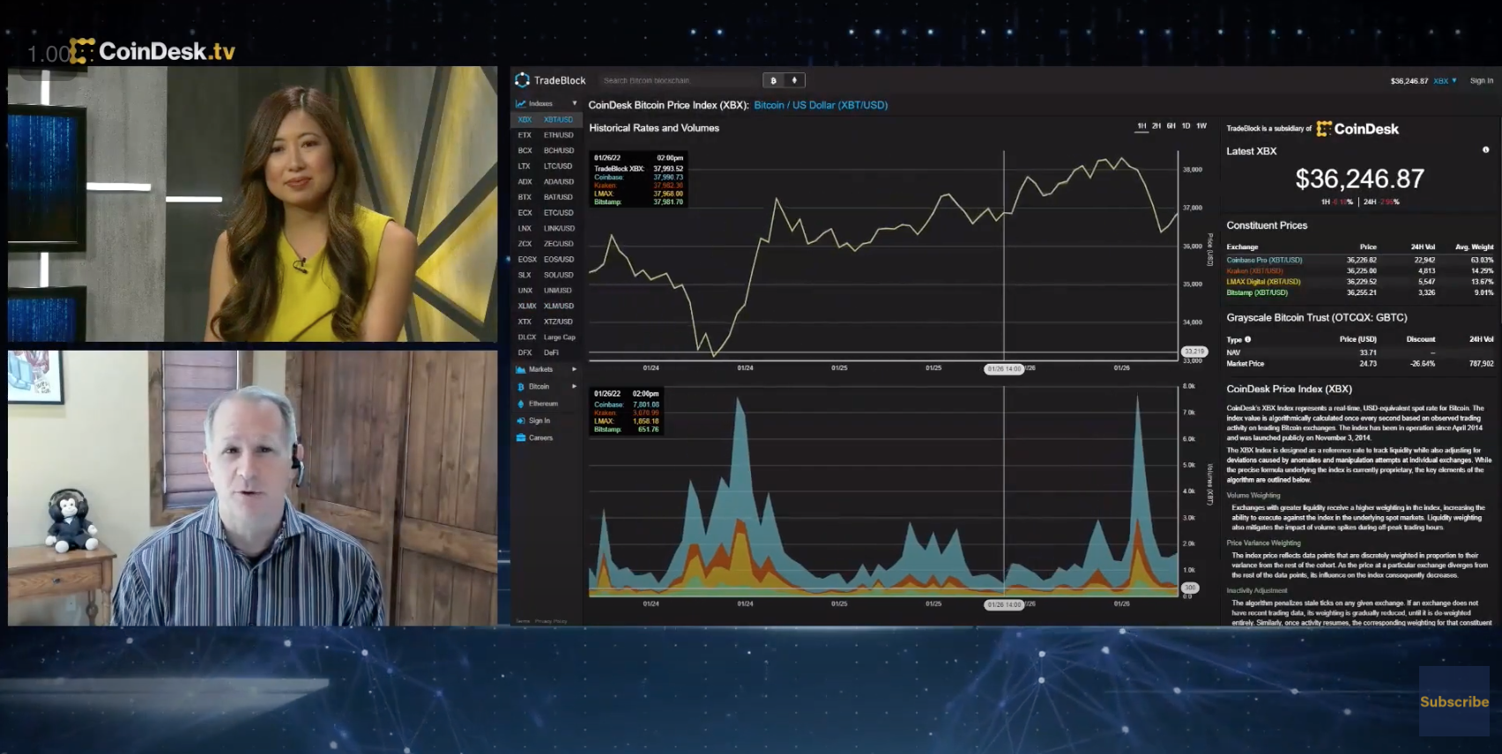Click the Market Price 24.73 value
The height and width of the screenshot is (754, 1502).
(x=1368, y=364)
